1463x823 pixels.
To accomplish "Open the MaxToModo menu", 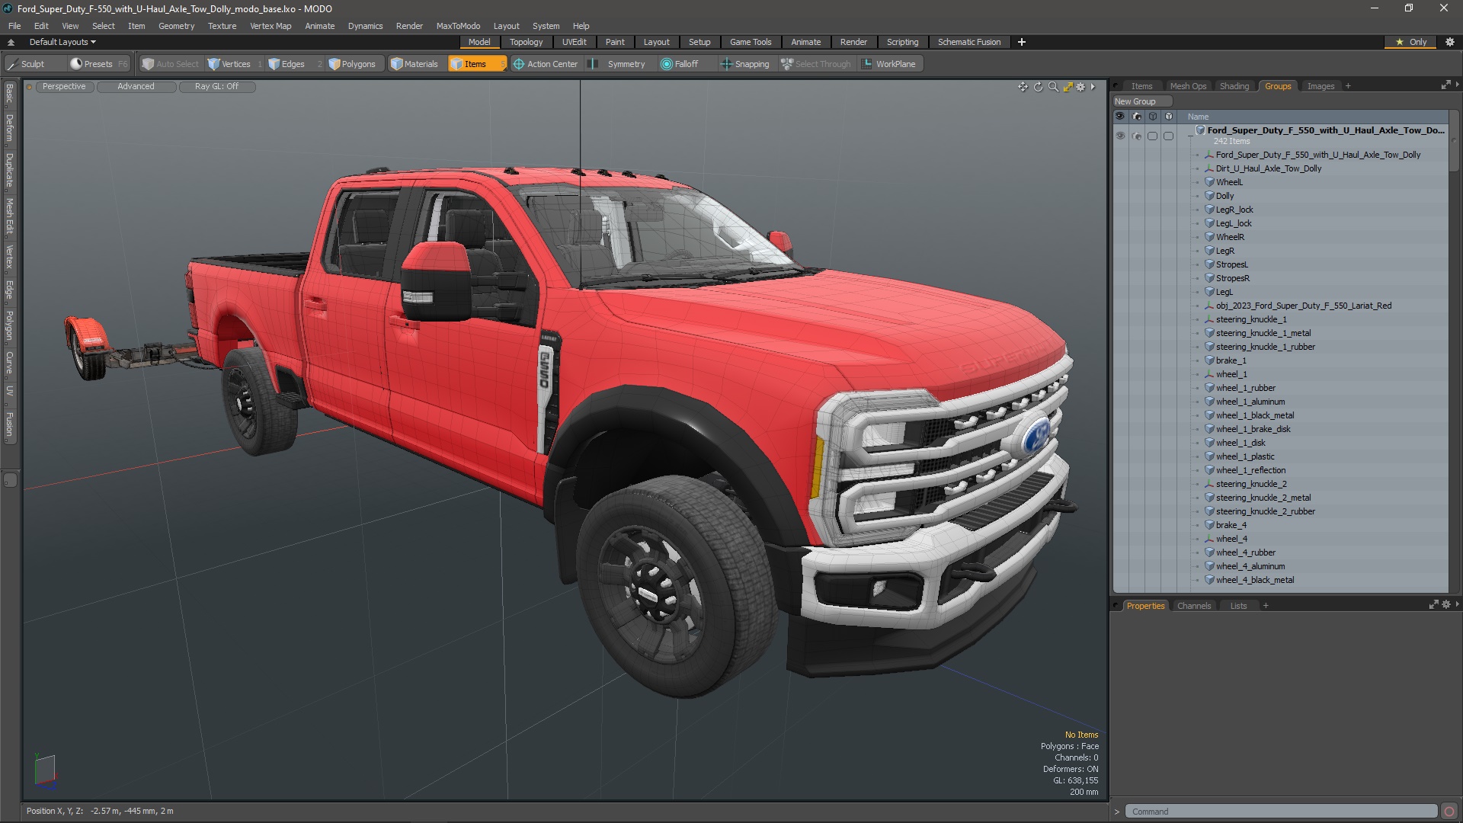I will click(458, 26).
